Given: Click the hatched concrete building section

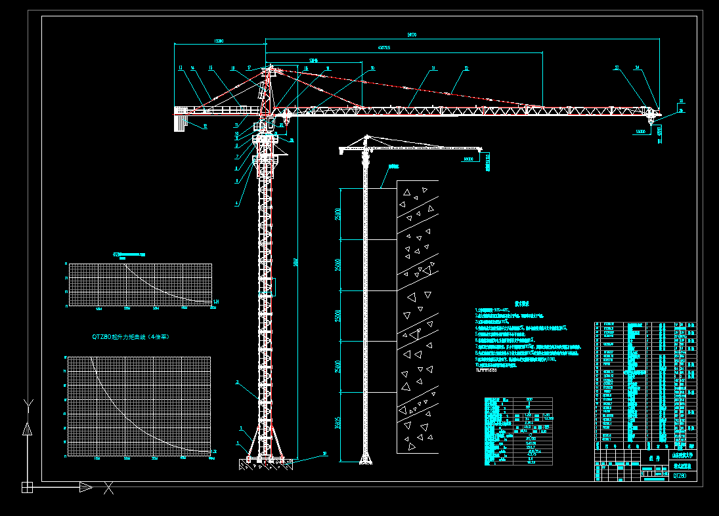Looking at the screenshot, I should point(417,317).
